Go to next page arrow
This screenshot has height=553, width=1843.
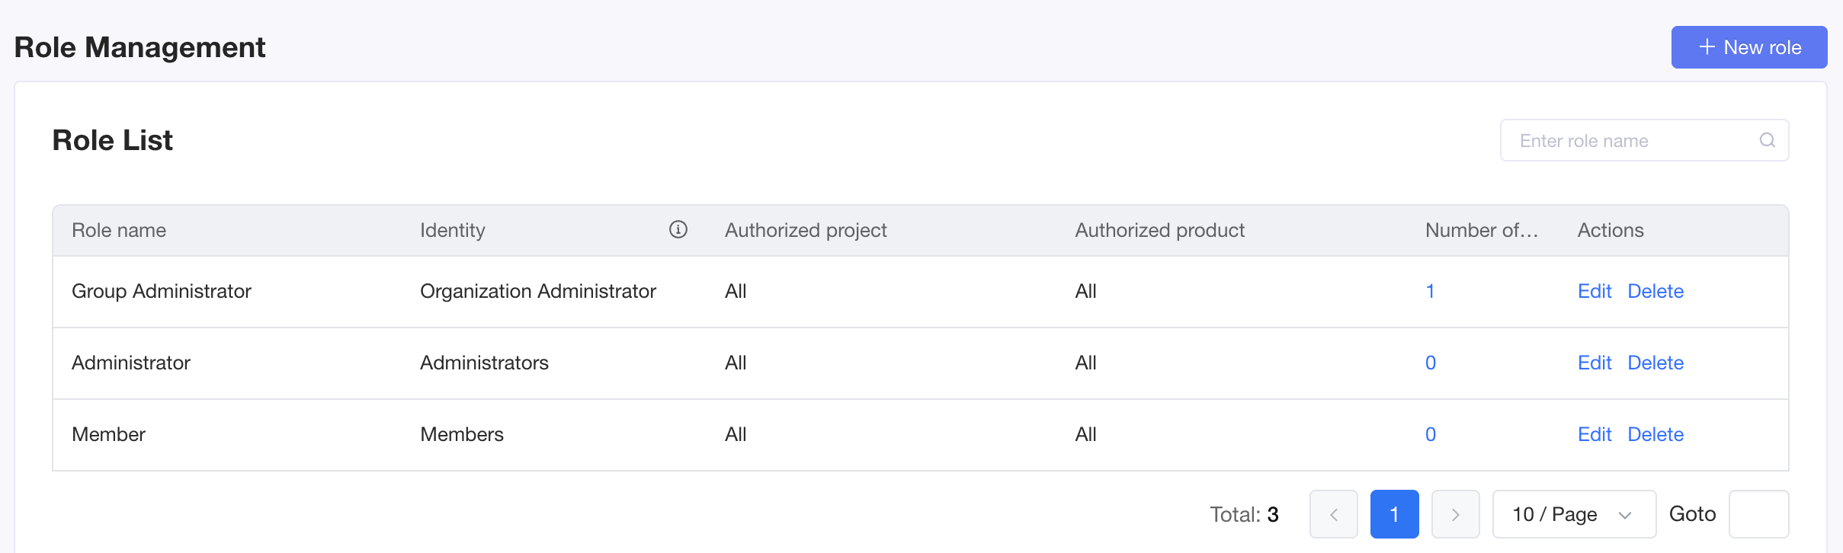(x=1456, y=514)
